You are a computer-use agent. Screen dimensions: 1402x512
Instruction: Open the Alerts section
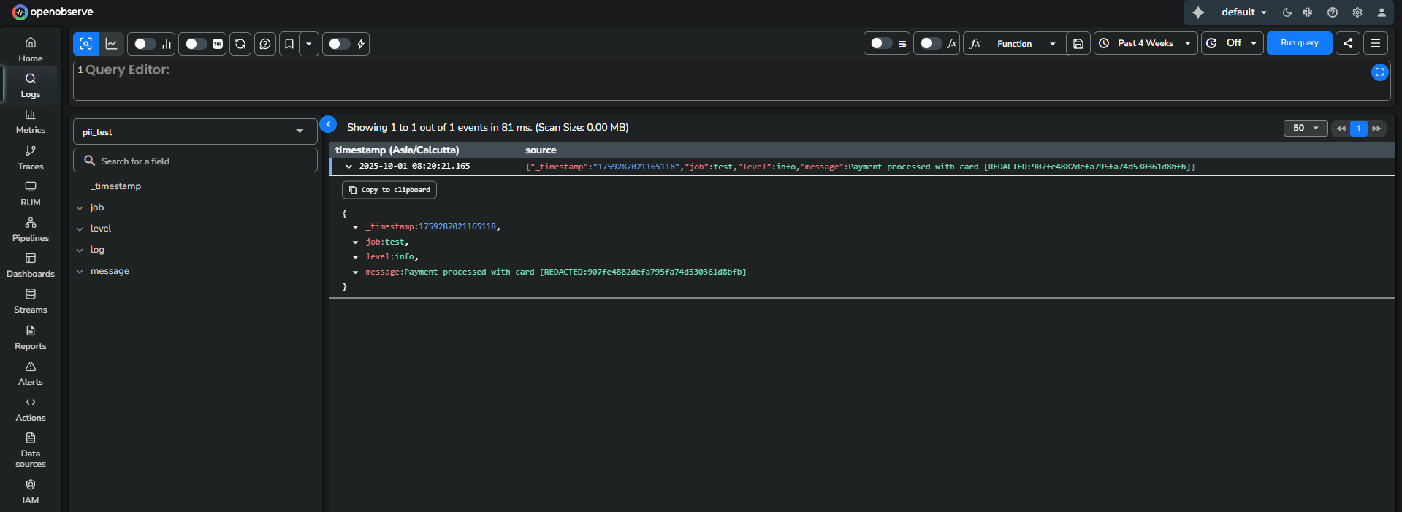pyautogui.click(x=31, y=373)
